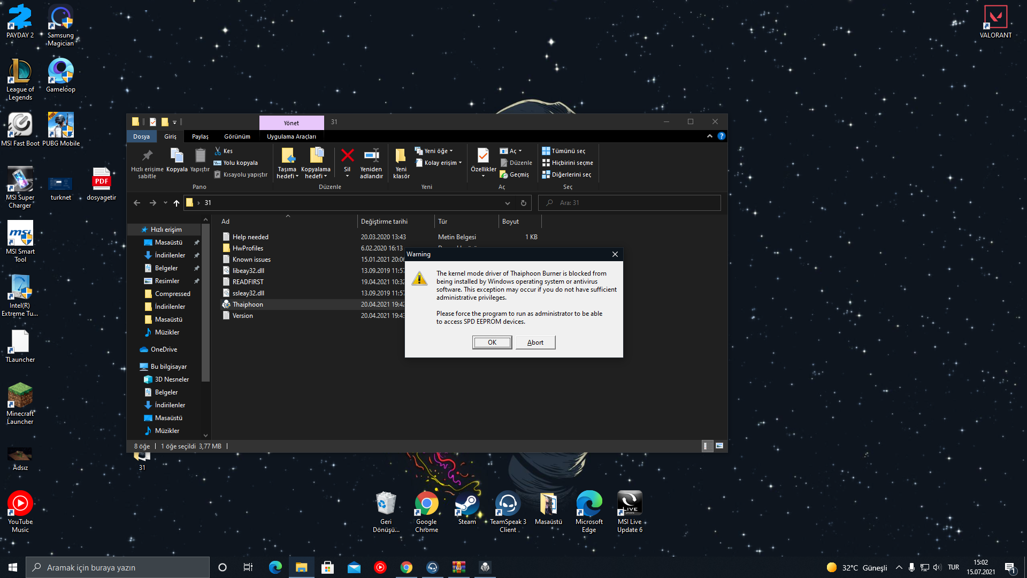
Task: Open Windows Start menu
Action: tap(13, 567)
